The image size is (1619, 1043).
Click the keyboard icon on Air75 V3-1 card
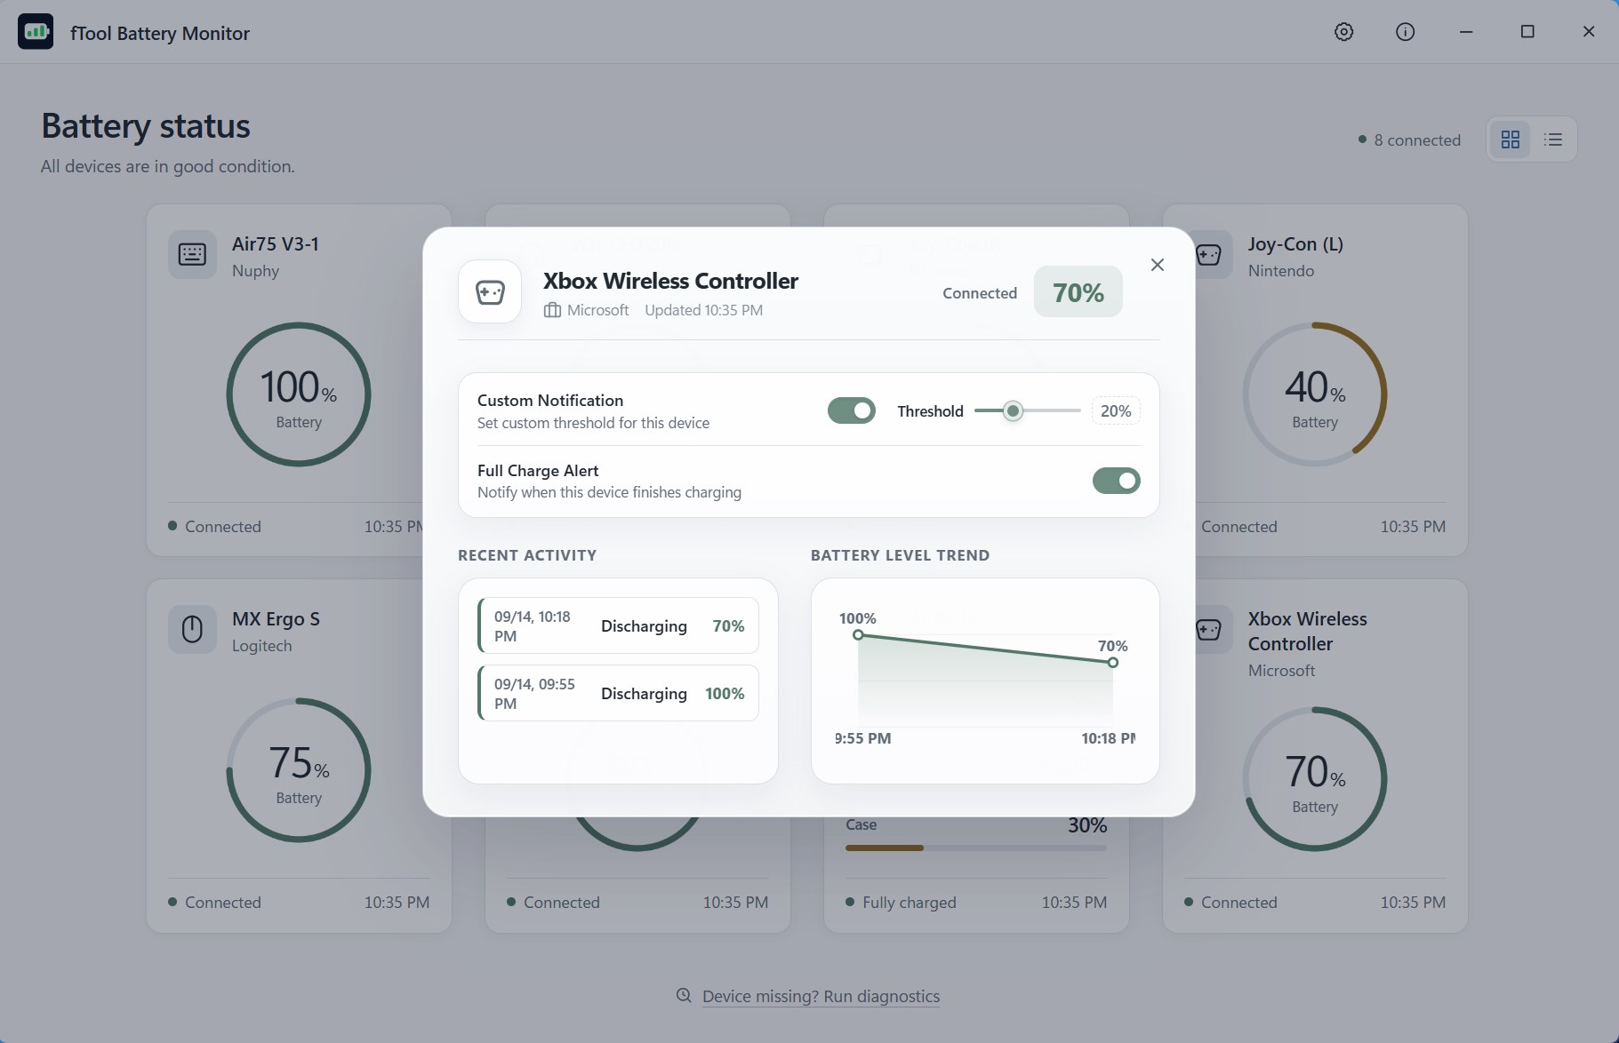click(192, 255)
